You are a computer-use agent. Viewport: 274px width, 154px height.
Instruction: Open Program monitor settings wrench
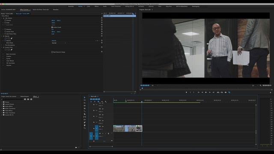260,86
